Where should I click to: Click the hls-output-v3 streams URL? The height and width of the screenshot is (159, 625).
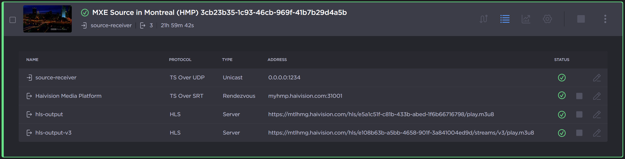click(401, 133)
